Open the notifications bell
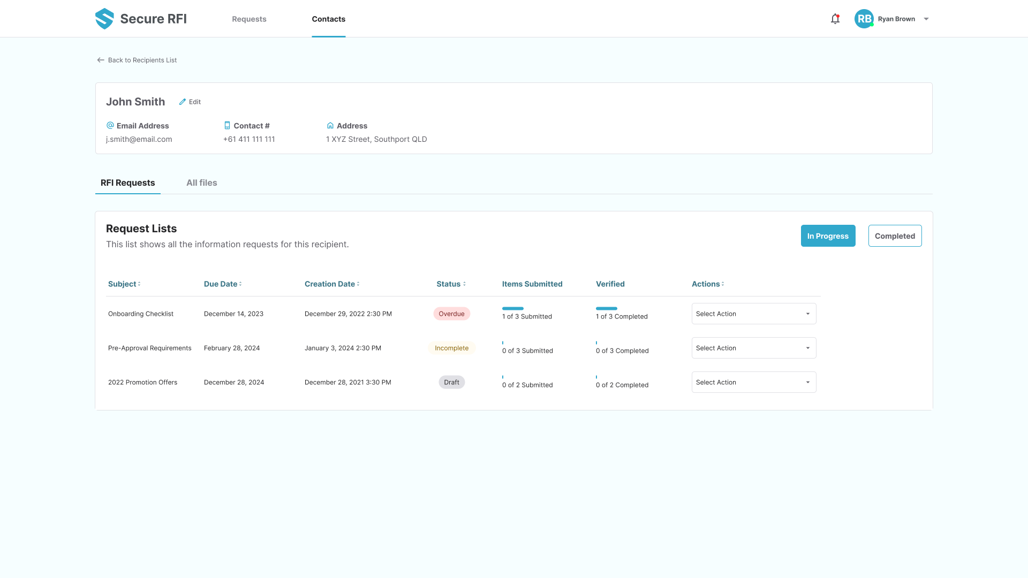Image resolution: width=1028 pixels, height=578 pixels. point(835,19)
